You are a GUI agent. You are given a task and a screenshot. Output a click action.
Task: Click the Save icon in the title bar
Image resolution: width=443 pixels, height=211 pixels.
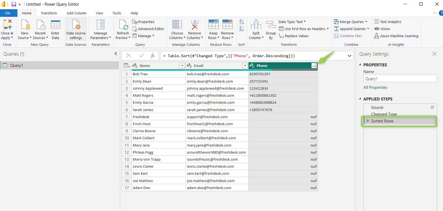pos(14,4)
